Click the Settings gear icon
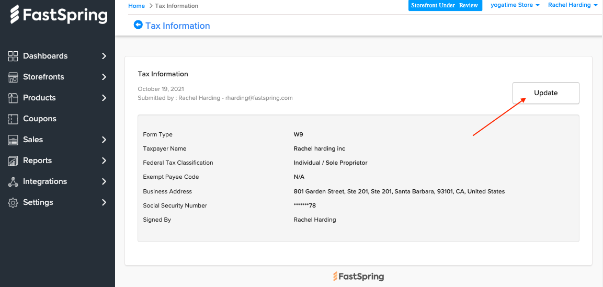Image resolution: width=603 pixels, height=287 pixels. [x=13, y=202]
